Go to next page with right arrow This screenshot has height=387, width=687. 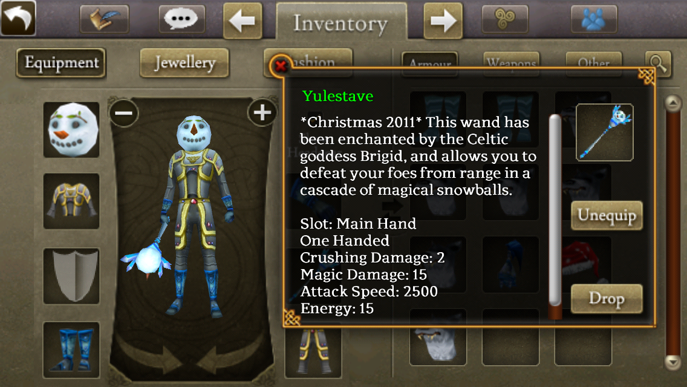pos(443,20)
